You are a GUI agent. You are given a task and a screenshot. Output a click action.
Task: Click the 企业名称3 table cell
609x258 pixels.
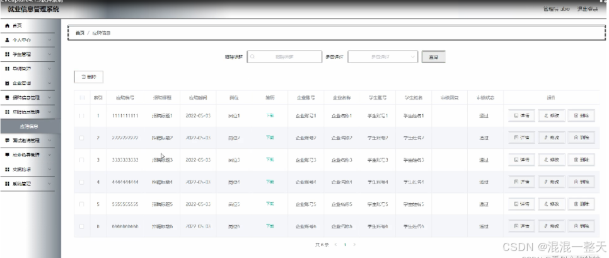tap(342, 160)
